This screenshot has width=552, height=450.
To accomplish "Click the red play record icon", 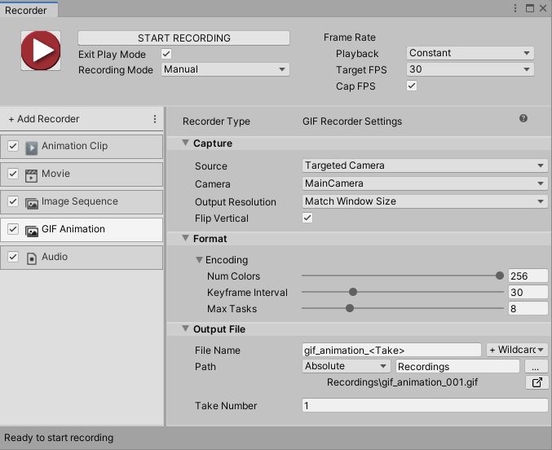I will coord(41,51).
